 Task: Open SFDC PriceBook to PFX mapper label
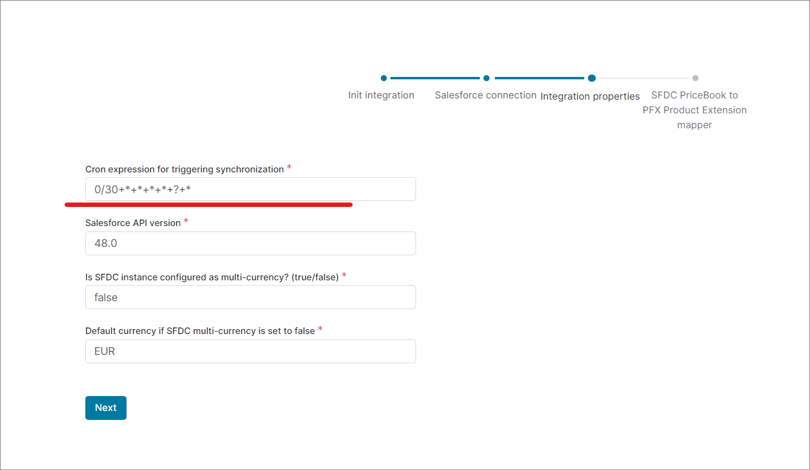[x=695, y=110]
